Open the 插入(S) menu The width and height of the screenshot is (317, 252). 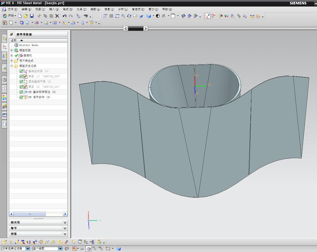tap(54, 9)
